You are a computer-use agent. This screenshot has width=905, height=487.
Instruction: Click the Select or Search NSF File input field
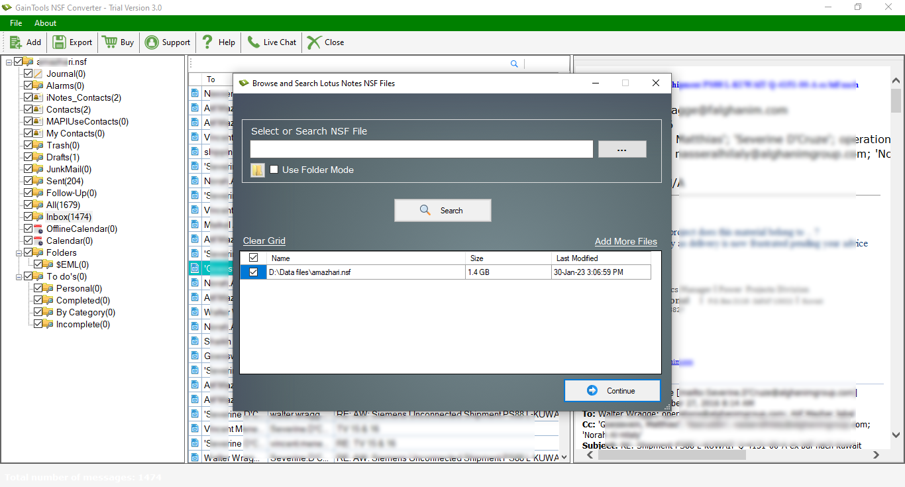(x=421, y=149)
